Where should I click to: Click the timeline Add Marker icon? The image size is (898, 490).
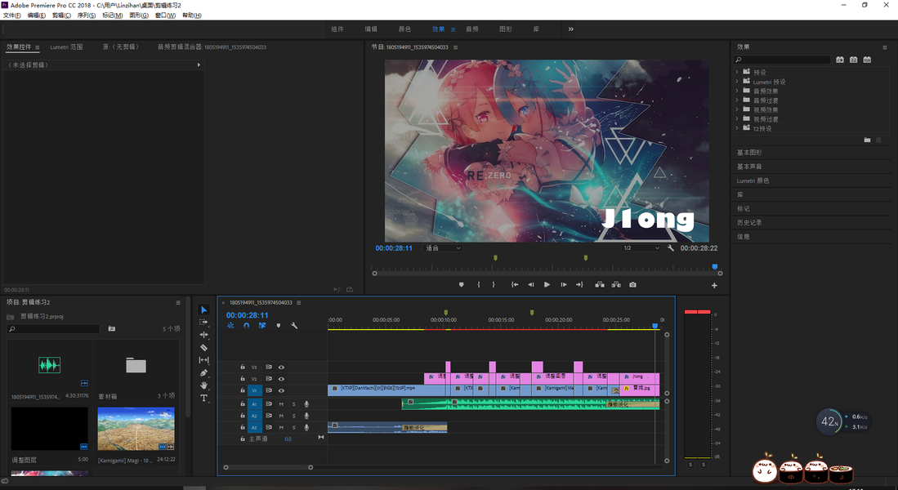click(279, 326)
